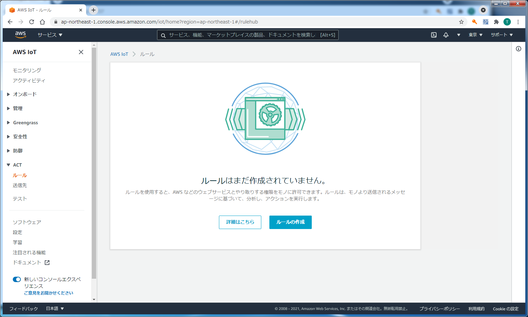Open account dropdown arrow in header
This screenshot has height=317, width=528.
tap(459, 35)
